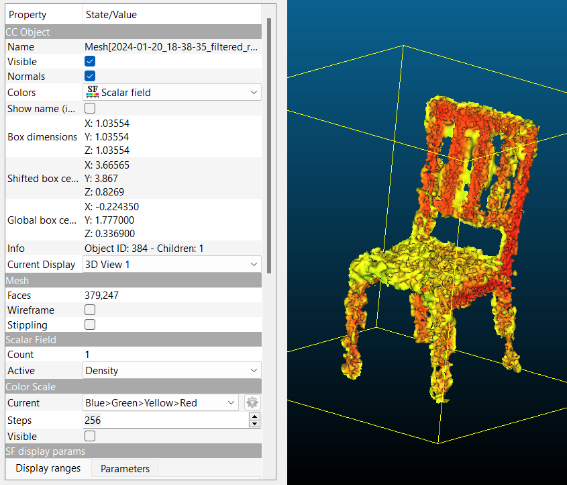Viewport: 567px width, 485px height.
Task: Open the Current color scale dropdown
Action: 161,402
